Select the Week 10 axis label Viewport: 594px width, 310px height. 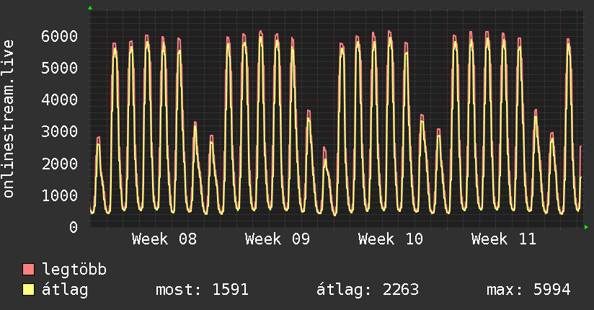point(391,239)
